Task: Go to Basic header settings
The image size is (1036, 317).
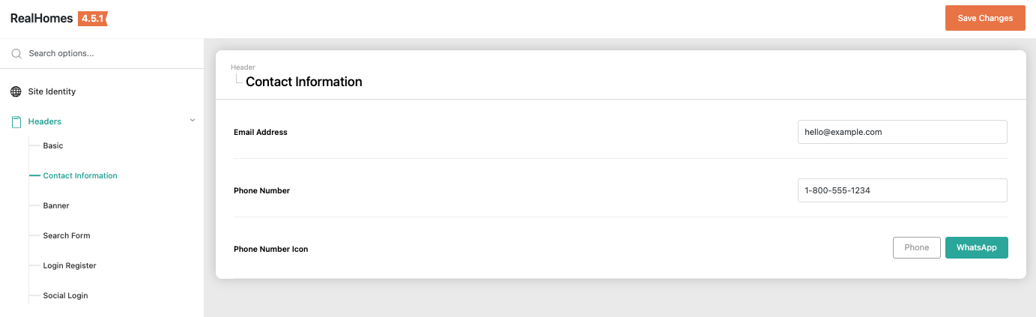Action: (x=53, y=145)
